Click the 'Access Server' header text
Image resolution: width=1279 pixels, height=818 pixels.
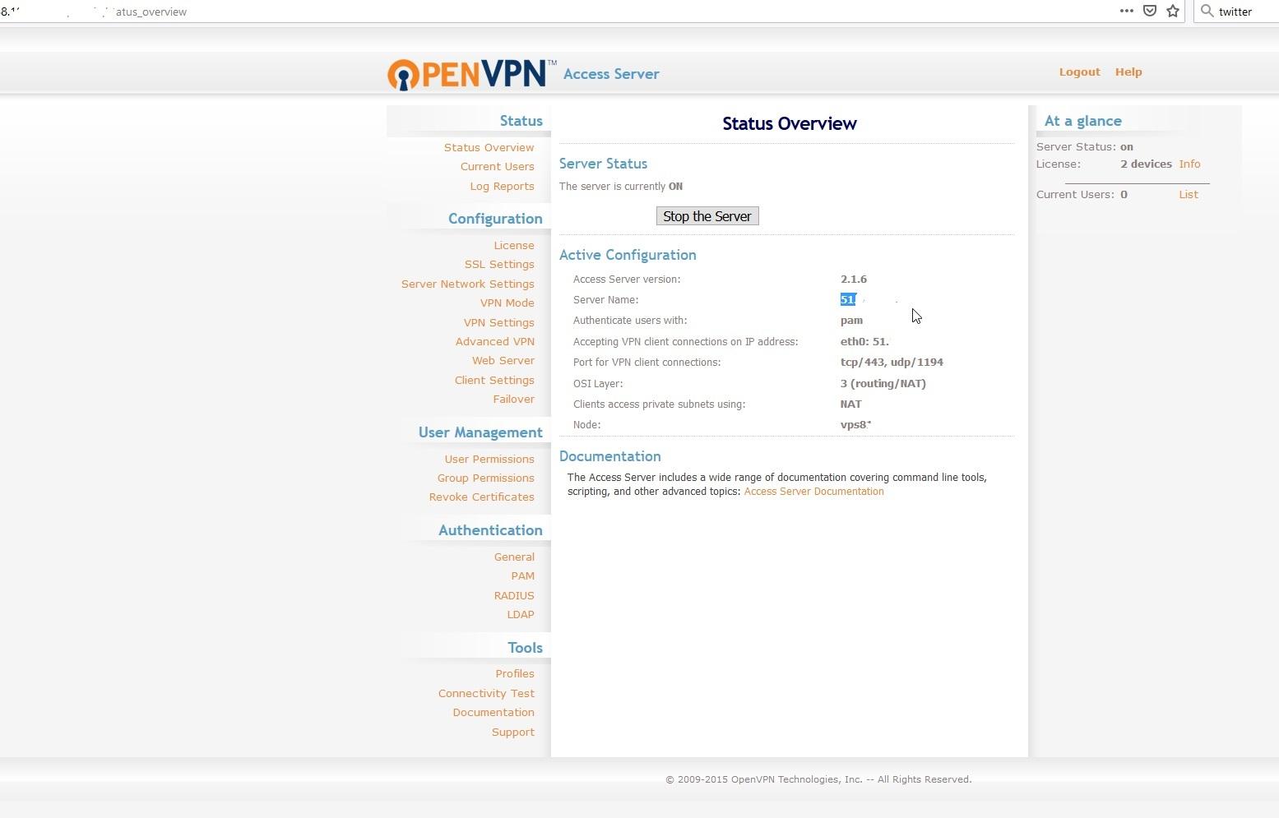click(611, 74)
